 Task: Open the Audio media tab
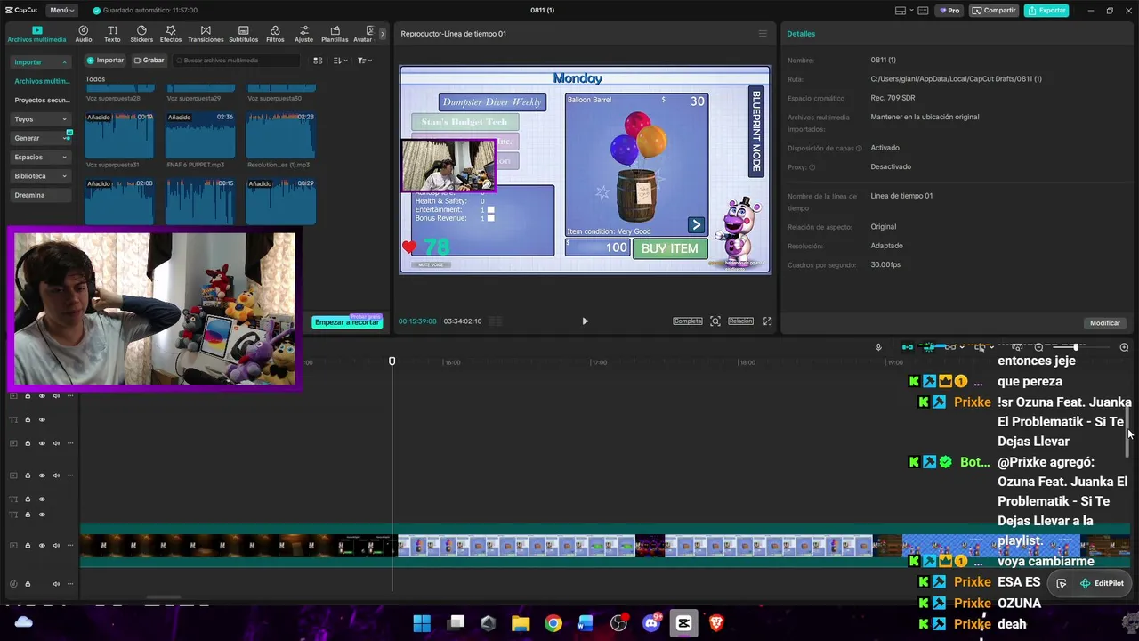tap(83, 34)
